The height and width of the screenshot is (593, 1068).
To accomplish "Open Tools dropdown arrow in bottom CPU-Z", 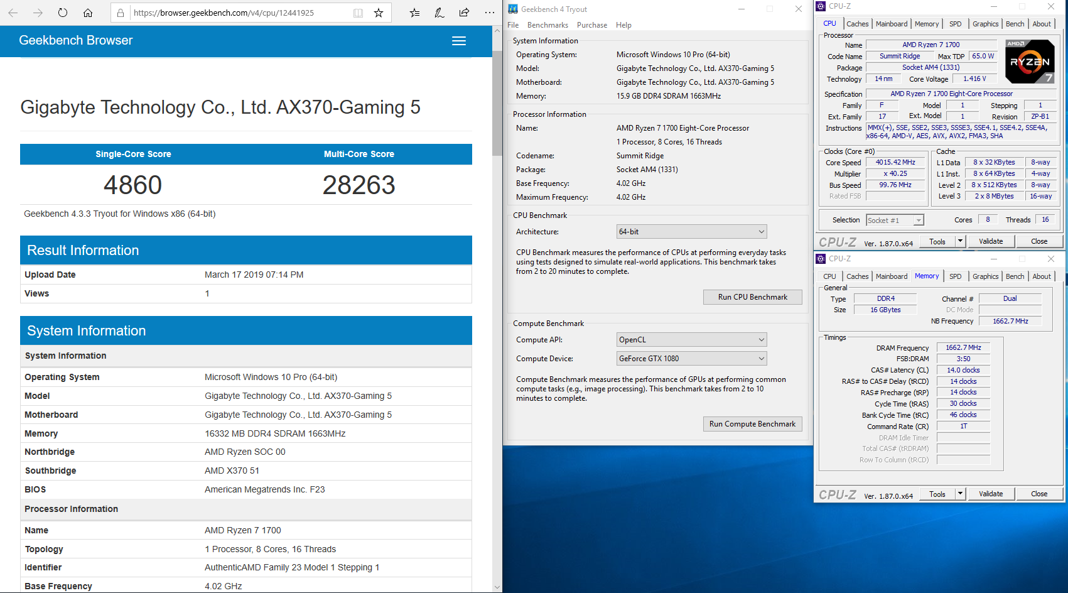I will 960,494.
